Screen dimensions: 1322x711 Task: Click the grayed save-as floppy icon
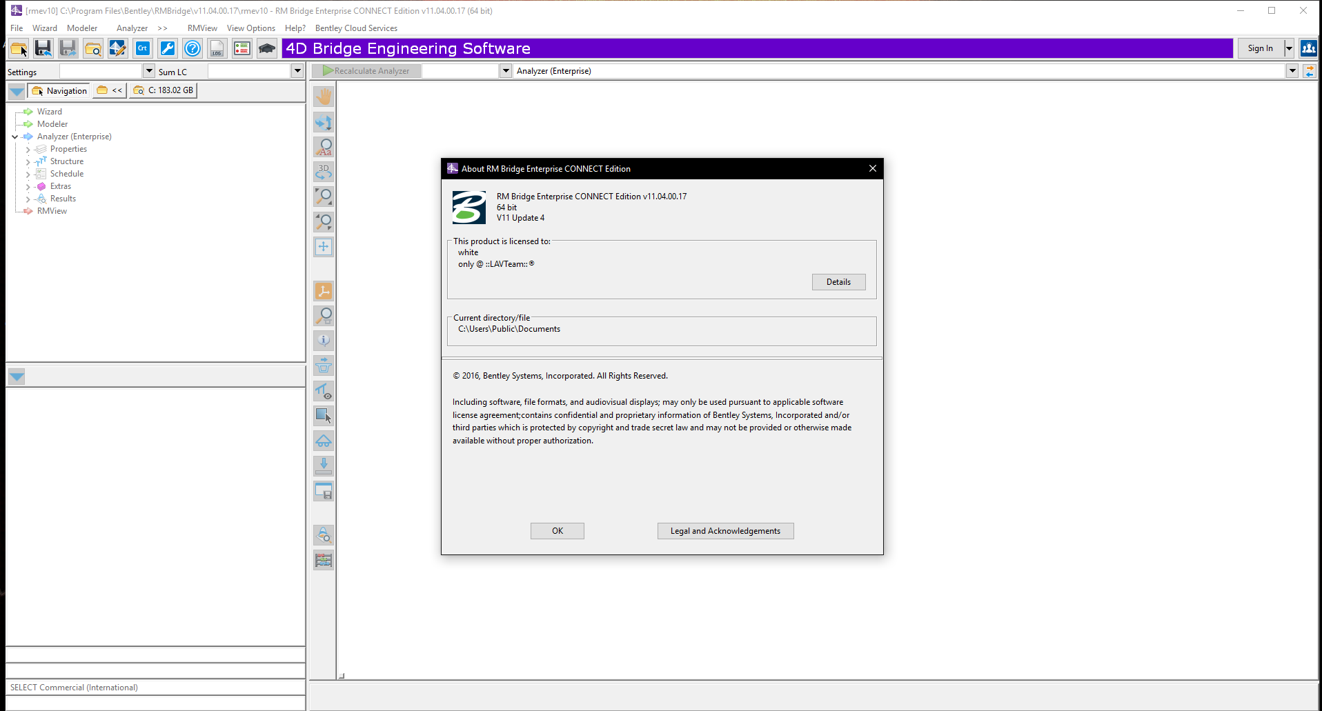(68, 48)
